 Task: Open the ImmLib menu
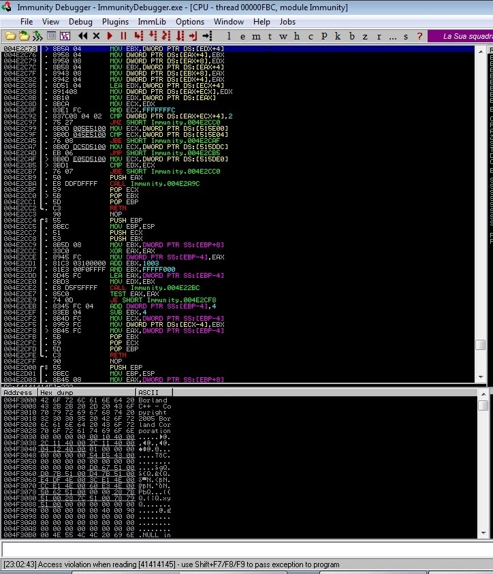pyautogui.click(x=152, y=22)
